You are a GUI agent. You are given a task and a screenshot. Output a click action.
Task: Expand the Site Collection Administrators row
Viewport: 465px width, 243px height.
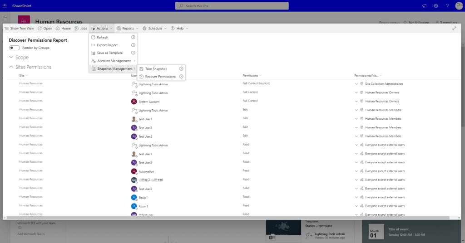click(x=356, y=84)
